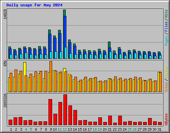The image size is (170, 133).
Task: Click the Visits legend label
Action: point(166,72)
